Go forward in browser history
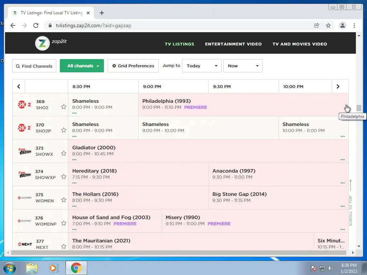This screenshot has width=367, height=275. coord(24,25)
